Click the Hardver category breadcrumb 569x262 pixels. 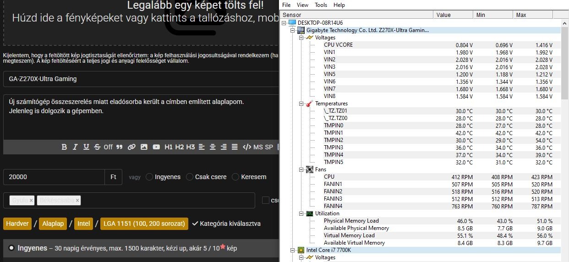point(17,224)
